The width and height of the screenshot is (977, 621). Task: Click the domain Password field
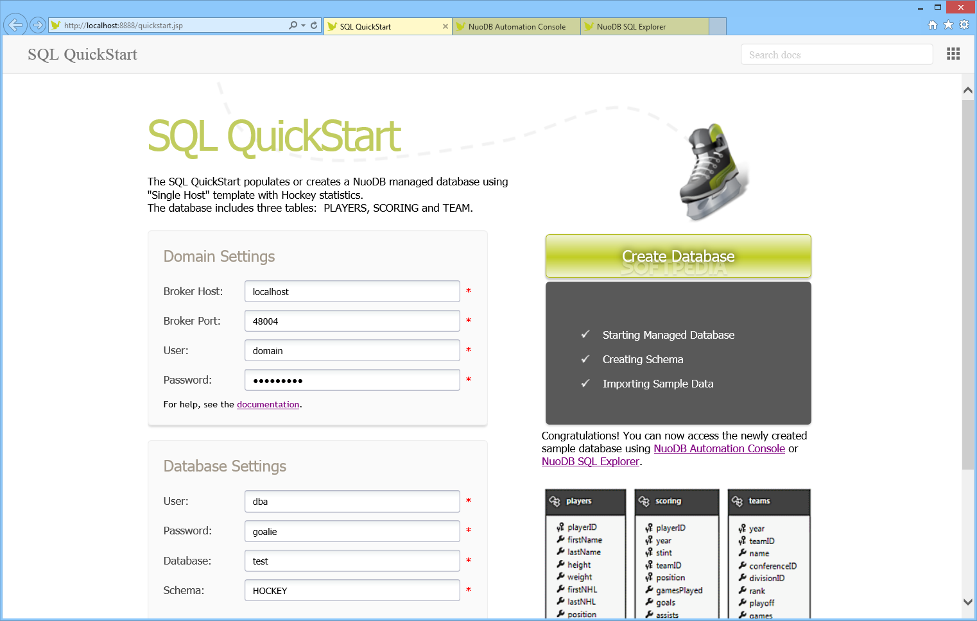tap(352, 380)
